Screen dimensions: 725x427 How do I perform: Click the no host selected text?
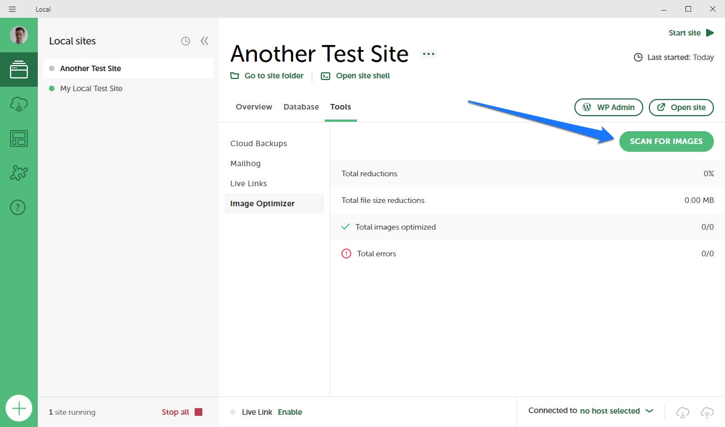coord(610,411)
